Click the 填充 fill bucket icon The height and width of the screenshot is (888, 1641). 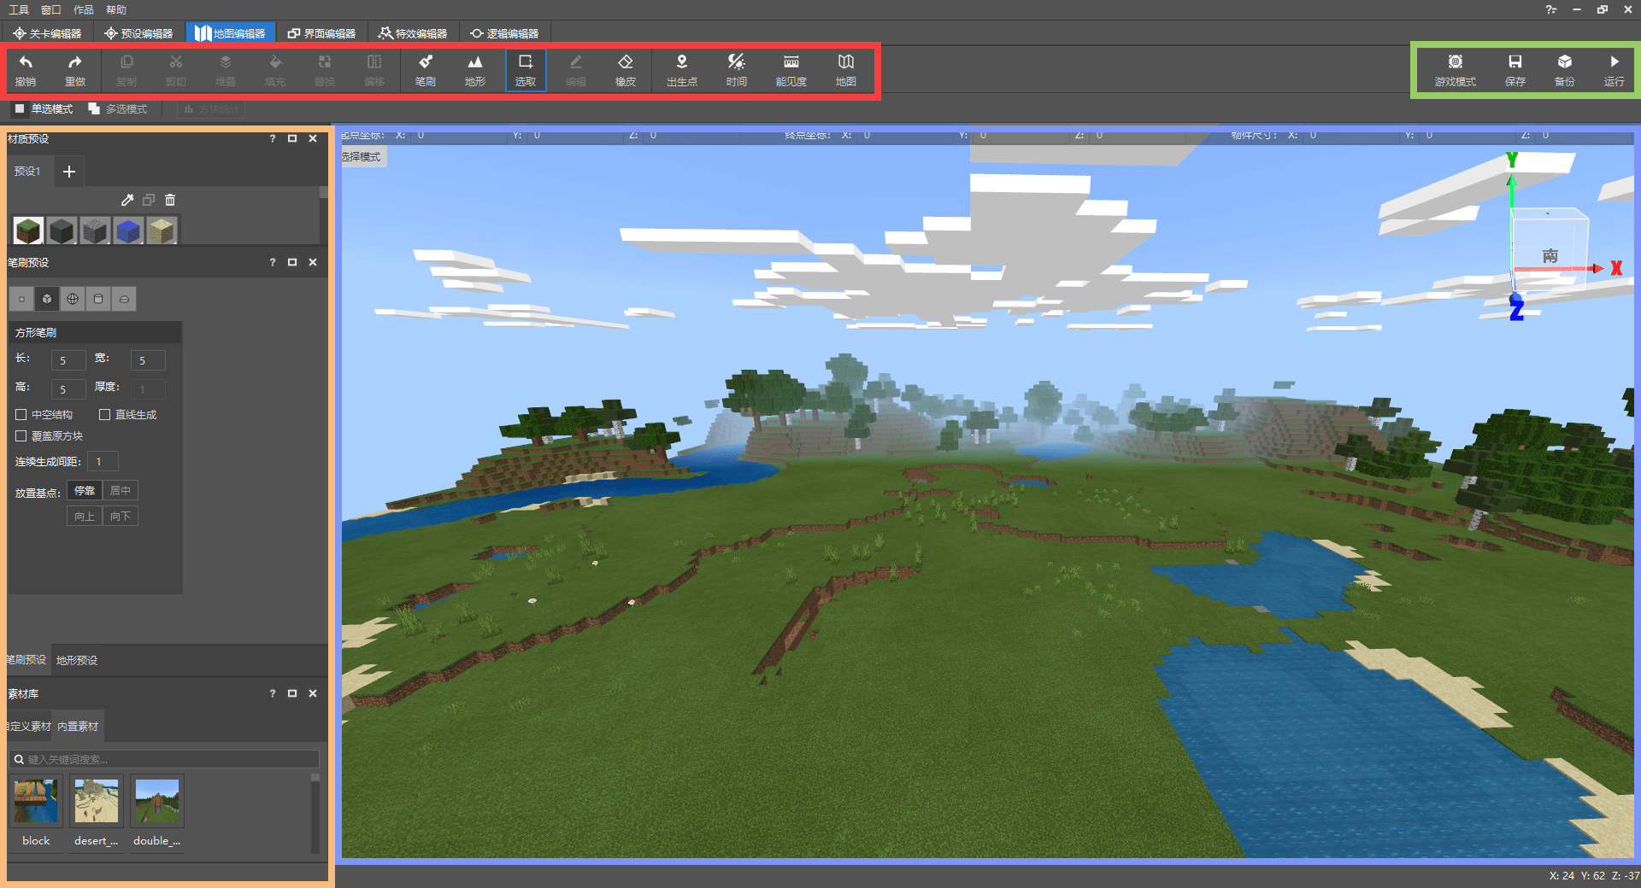[275, 62]
